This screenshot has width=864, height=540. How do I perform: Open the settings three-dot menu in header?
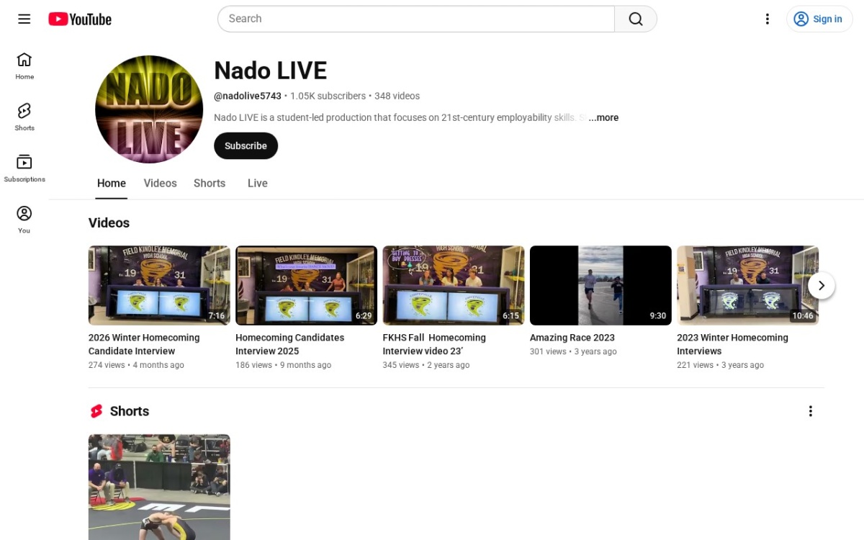coord(768,19)
